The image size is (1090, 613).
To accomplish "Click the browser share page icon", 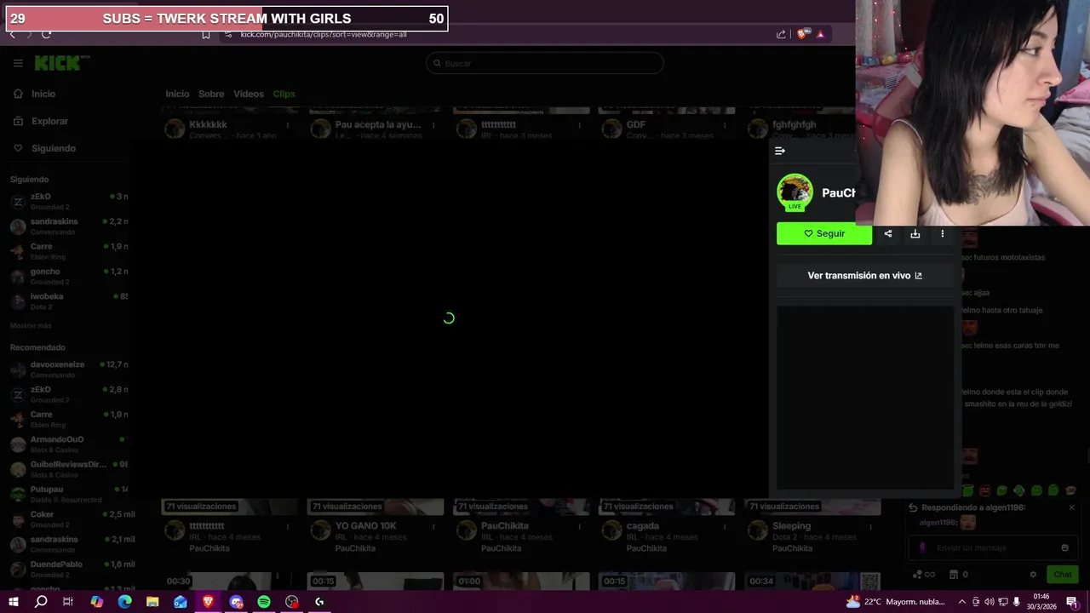I will click(781, 34).
